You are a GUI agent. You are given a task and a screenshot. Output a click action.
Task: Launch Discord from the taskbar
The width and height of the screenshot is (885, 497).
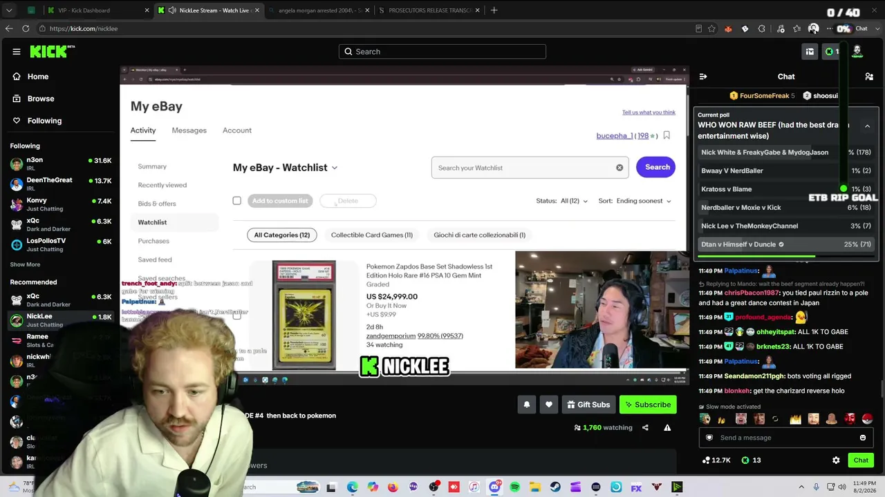(x=494, y=487)
